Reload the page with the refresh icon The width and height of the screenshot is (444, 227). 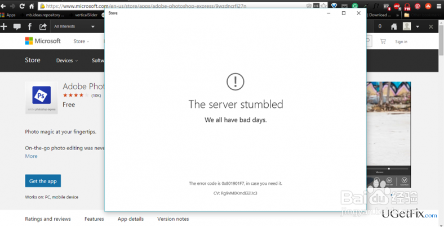pos(22,6)
